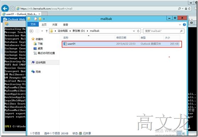Image resolution: width=198 pixels, height=137 pixels.
Task: Click the blue help question mark icon
Action: pyautogui.click(x=184, y=24)
